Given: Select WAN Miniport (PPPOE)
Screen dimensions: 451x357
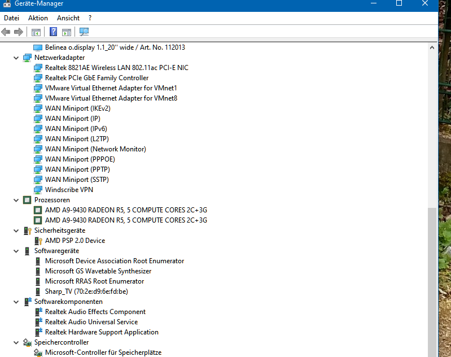Looking at the screenshot, I should click(80, 159).
